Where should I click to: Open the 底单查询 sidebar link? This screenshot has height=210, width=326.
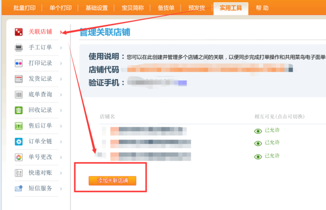pos(40,94)
